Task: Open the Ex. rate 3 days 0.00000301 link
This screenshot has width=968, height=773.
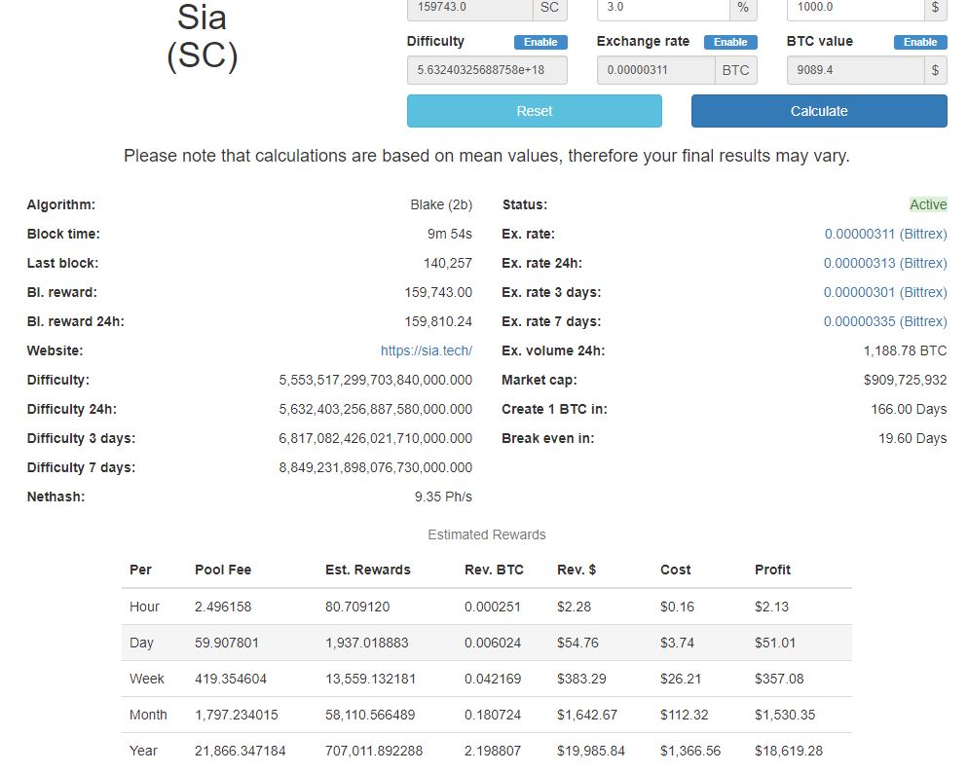Action: [885, 292]
